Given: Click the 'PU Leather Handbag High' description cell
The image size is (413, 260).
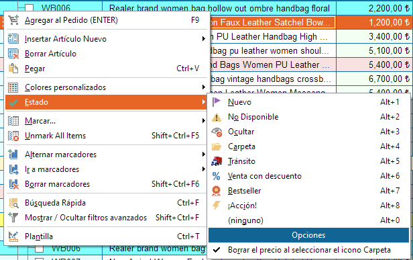Looking at the screenshot, I should [x=273, y=36].
